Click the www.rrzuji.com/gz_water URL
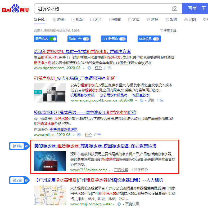 (91, 204)
